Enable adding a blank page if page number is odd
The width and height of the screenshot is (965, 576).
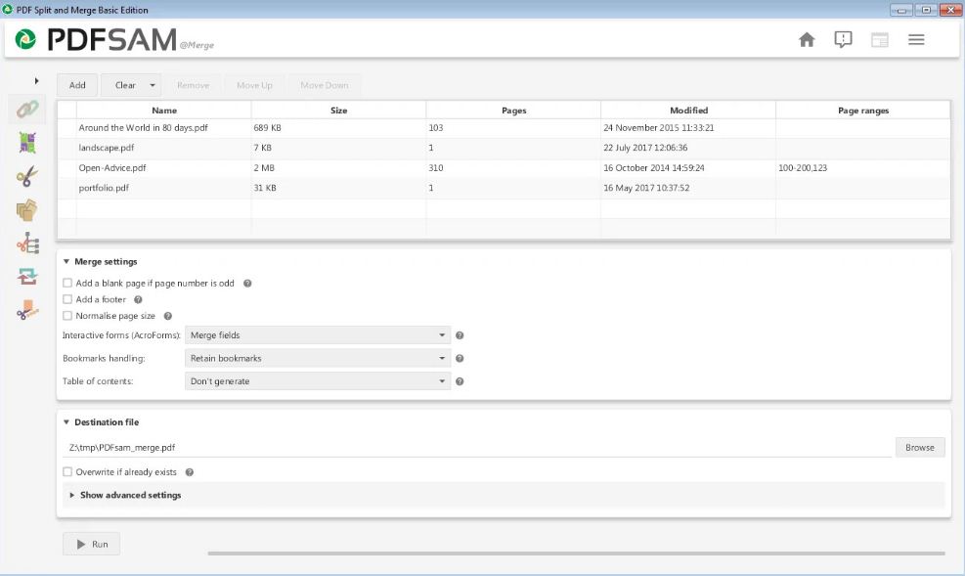[x=67, y=283]
